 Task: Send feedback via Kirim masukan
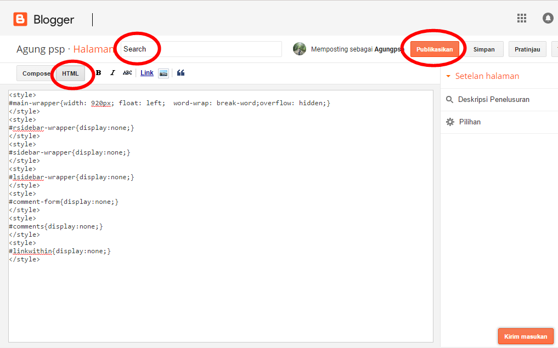click(526, 336)
